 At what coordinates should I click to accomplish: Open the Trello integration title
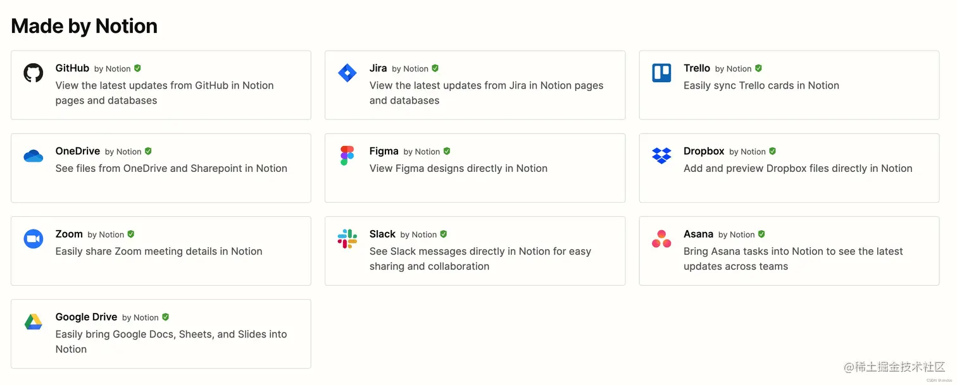point(697,68)
